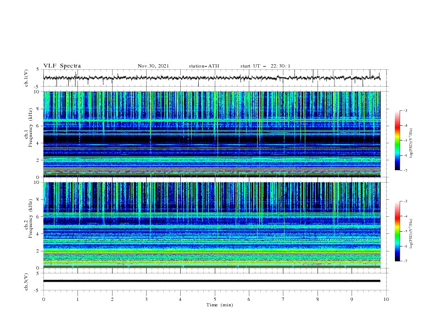Image resolution: width=435 pixels, height=336 pixels.
Task: Click inside the ch.1 spectrogram panel
Action: point(211,134)
